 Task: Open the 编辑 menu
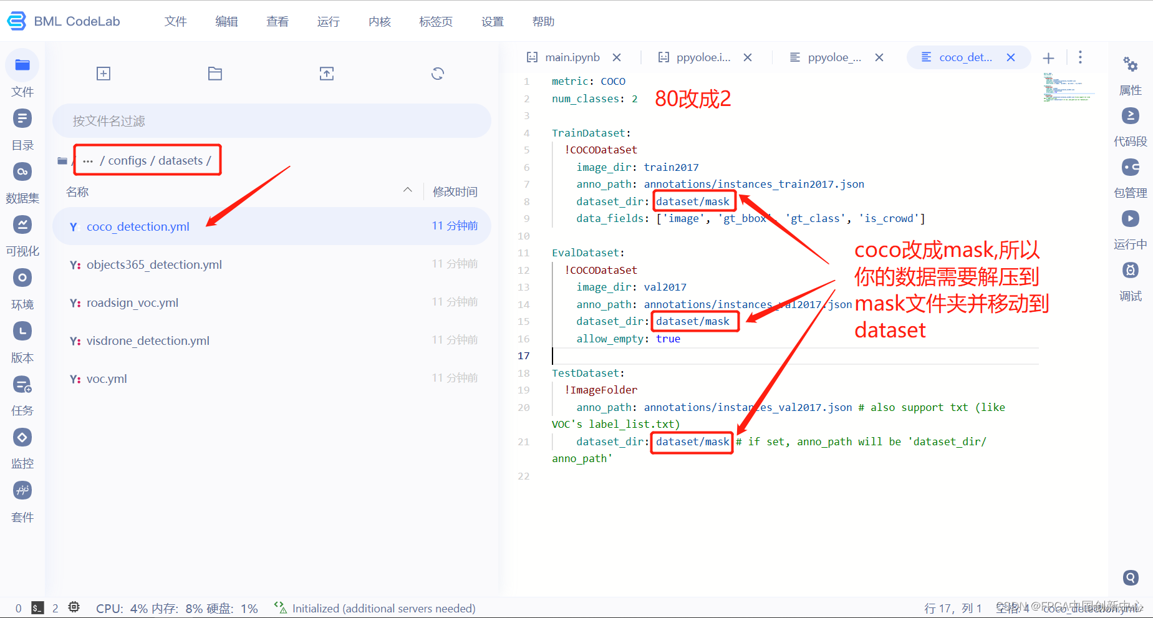point(227,22)
